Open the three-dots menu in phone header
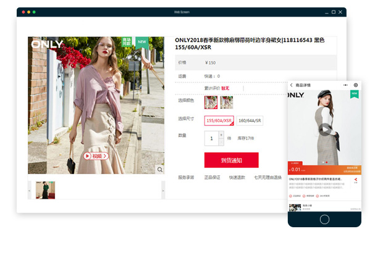Screen dimensions: 383x268 pyautogui.click(x=345, y=85)
